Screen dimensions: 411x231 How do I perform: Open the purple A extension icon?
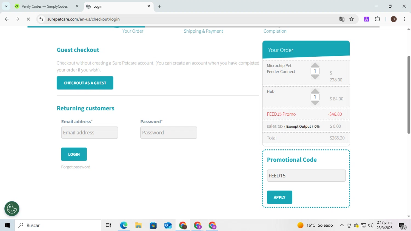tap(366, 19)
